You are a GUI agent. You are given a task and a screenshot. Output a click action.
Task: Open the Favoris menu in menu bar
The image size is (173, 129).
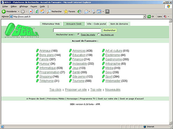pyautogui.click(x=34, y=7)
